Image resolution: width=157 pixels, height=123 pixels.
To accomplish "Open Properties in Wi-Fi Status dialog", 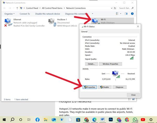I will point(89,87).
